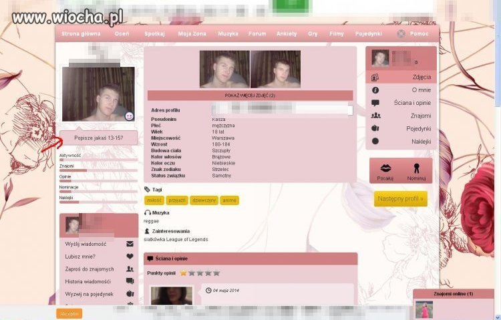Click the Zdjęcia photos icon in sidebar
Viewport: 501px width, 320px height.
coord(375,77)
